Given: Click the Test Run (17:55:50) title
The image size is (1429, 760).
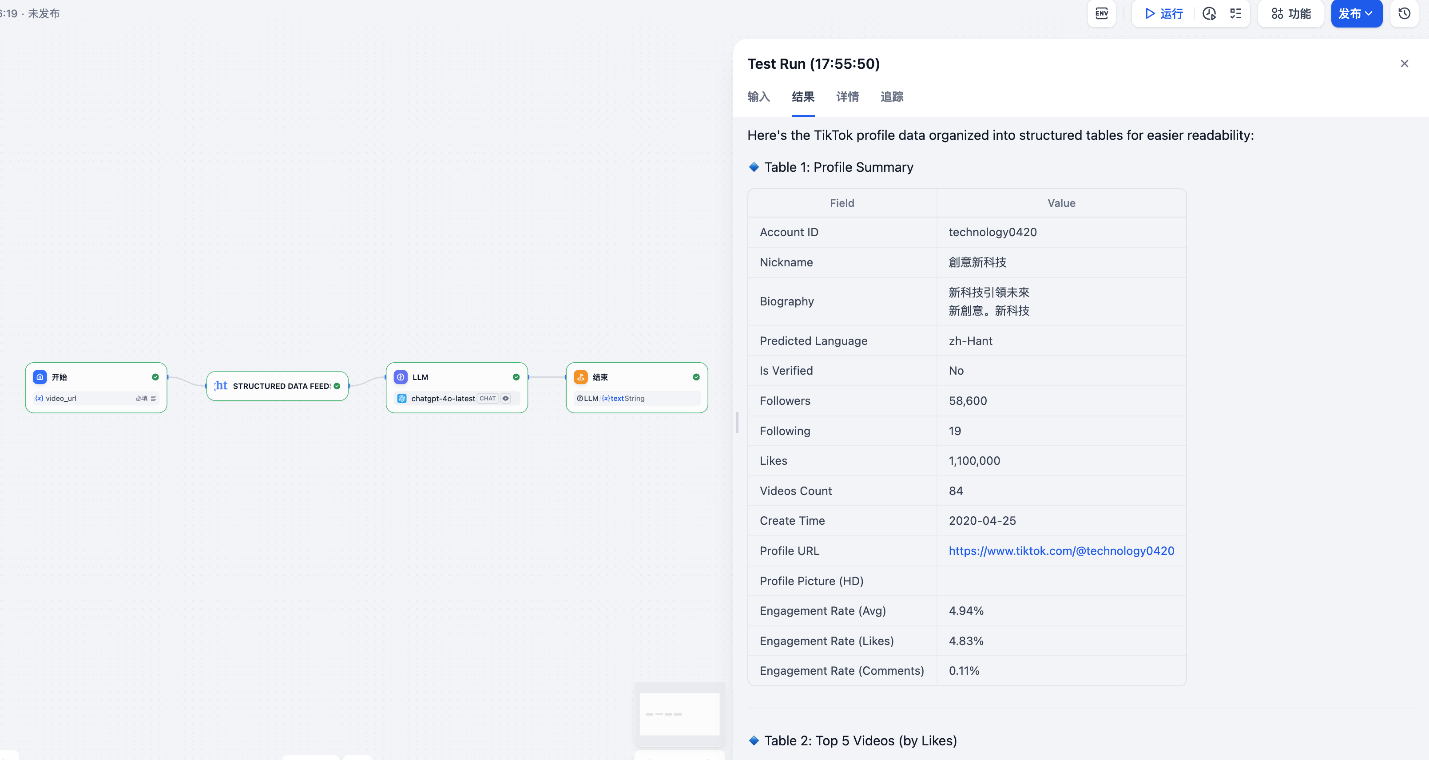Looking at the screenshot, I should (x=813, y=64).
